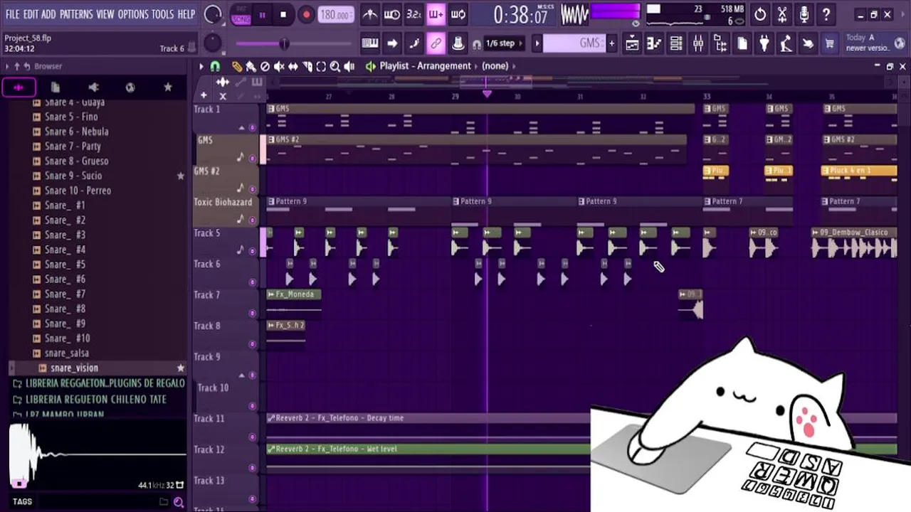
Task: Open the ADD menu
Action: 48,14
